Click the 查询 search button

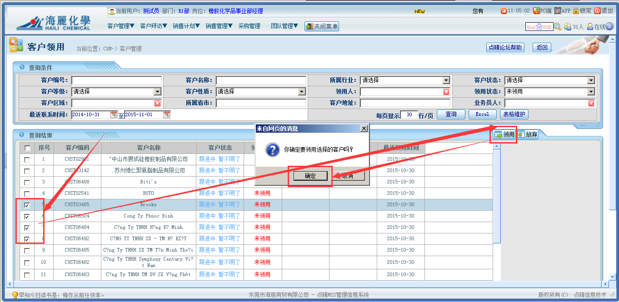(x=451, y=114)
